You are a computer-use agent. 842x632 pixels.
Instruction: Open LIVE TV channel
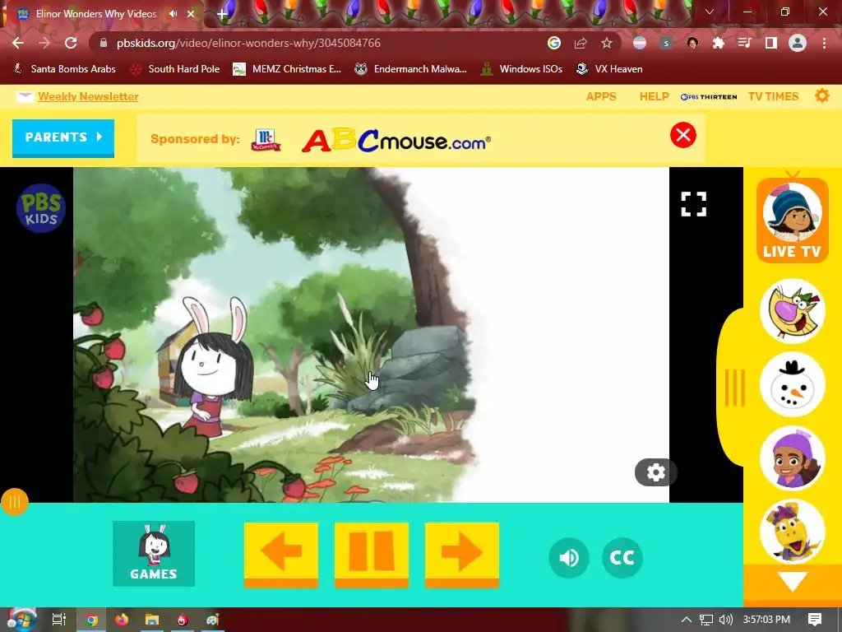tap(792, 221)
